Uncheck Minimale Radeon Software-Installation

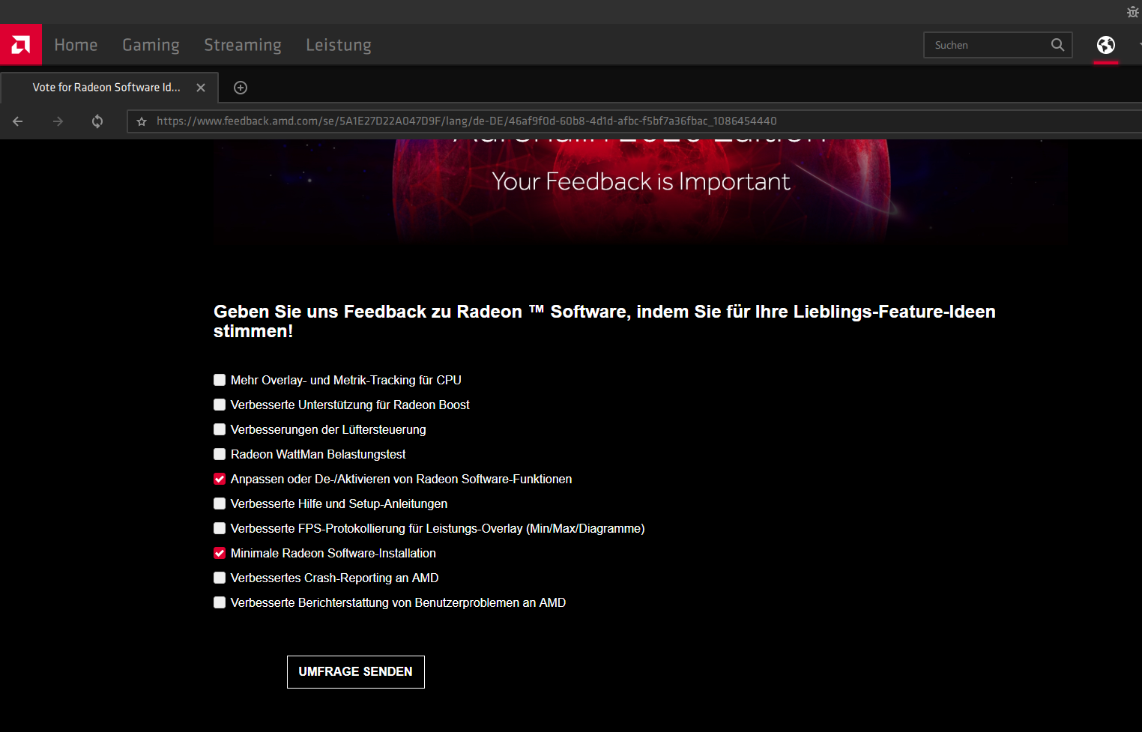click(x=220, y=553)
